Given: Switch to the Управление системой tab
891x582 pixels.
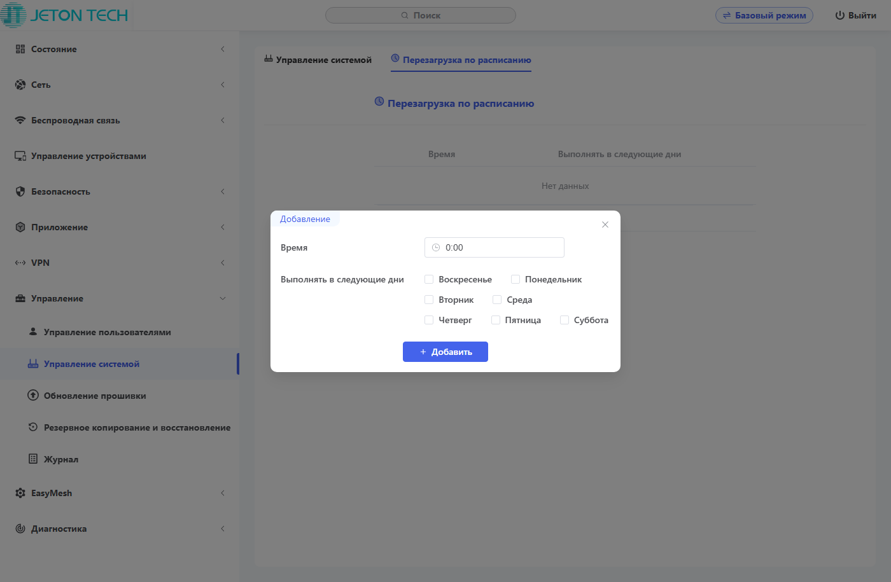Looking at the screenshot, I should (x=318, y=60).
